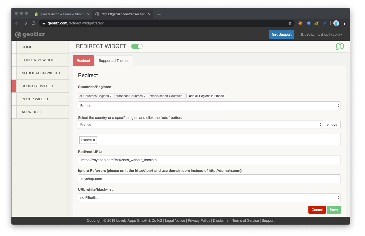Open the no Filterlist dropdown
This screenshot has height=236, width=365.
209,198
